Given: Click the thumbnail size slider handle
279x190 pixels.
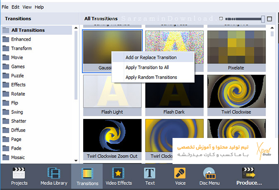Looking at the screenshot, I should [x=264, y=19].
